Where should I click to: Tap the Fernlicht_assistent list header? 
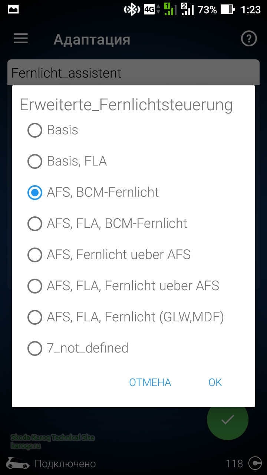[133, 72]
